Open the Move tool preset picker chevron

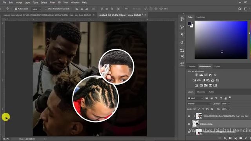11,9
